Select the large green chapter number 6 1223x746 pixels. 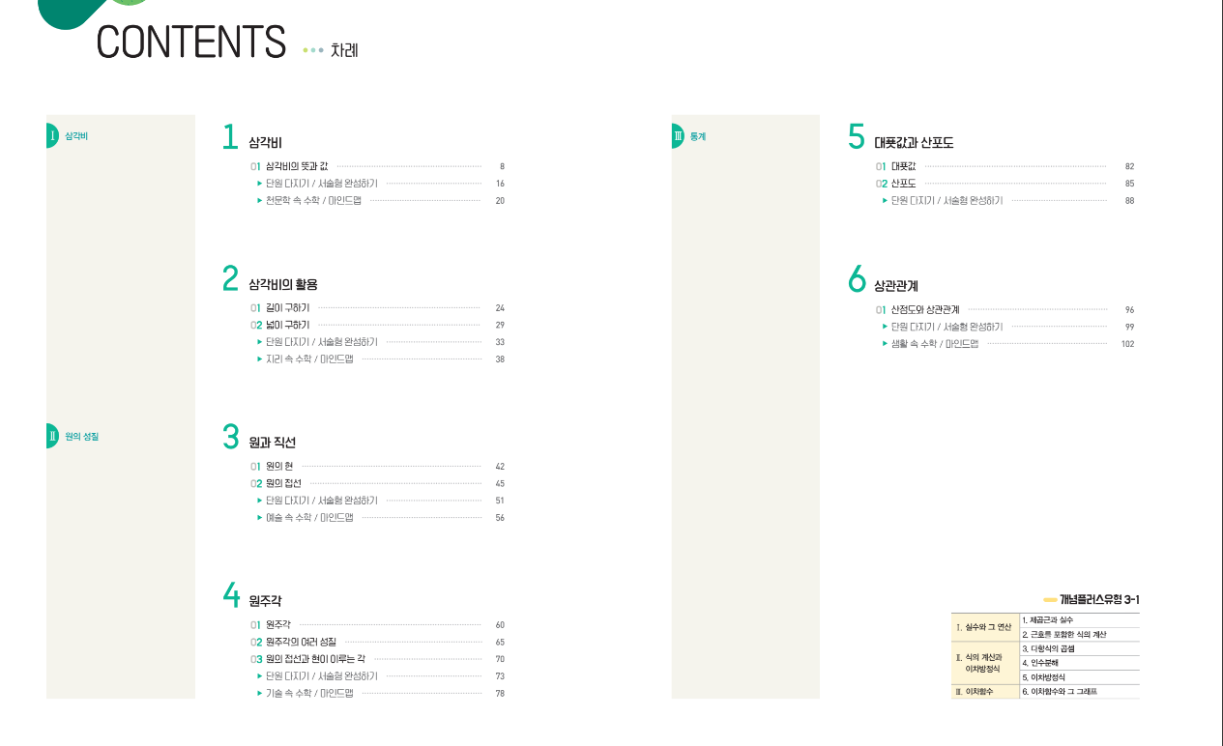coord(857,279)
